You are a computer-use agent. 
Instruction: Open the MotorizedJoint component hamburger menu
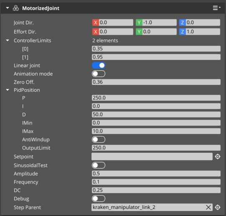[216, 8]
